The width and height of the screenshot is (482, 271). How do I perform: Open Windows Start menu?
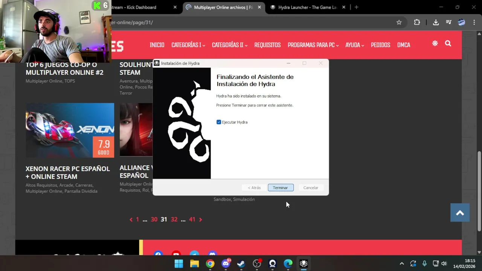[x=179, y=263]
